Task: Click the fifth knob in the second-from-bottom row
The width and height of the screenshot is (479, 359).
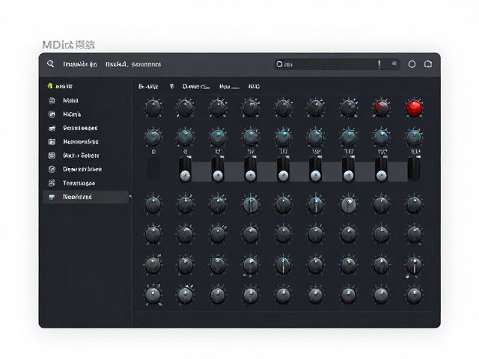Action: click(x=283, y=265)
